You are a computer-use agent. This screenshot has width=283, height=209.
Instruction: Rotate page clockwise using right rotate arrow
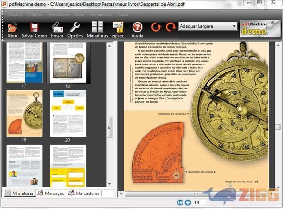point(170,27)
